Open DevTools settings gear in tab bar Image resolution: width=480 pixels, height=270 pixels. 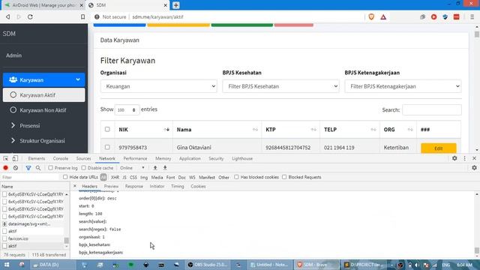point(454,158)
